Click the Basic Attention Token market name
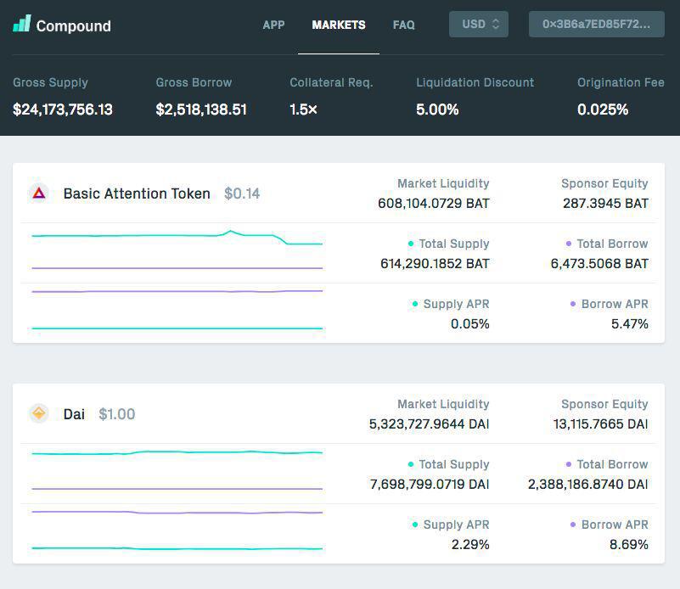 tap(137, 194)
